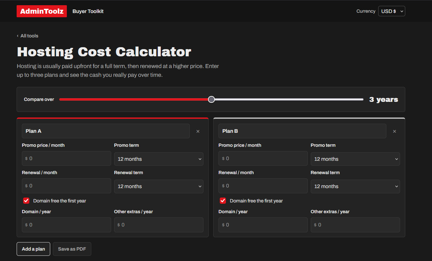Click the Plan A name field

point(106,131)
